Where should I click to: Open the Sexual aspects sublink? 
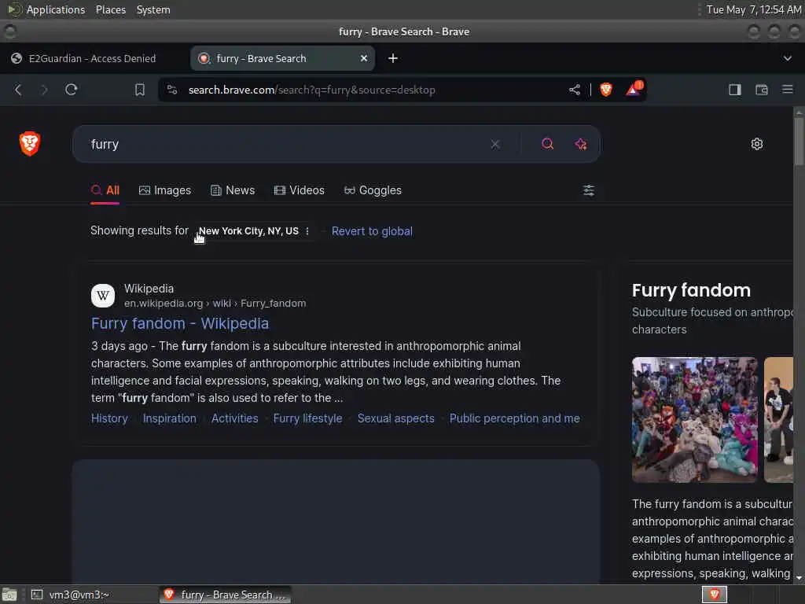pyautogui.click(x=396, y=418)
